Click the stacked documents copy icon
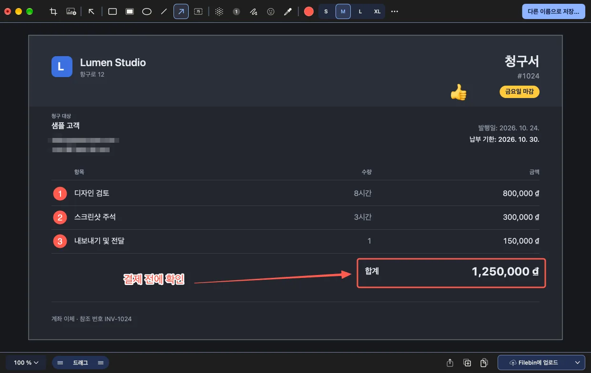Viewport: 591px width, 373px height. (x=484, y=363)
